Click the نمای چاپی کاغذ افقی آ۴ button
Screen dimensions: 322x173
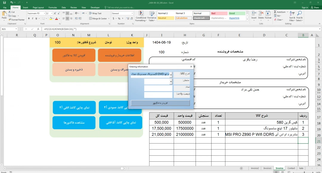[74, 107]
